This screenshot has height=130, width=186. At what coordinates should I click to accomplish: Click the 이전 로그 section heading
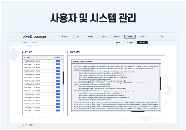click(28, 52)
